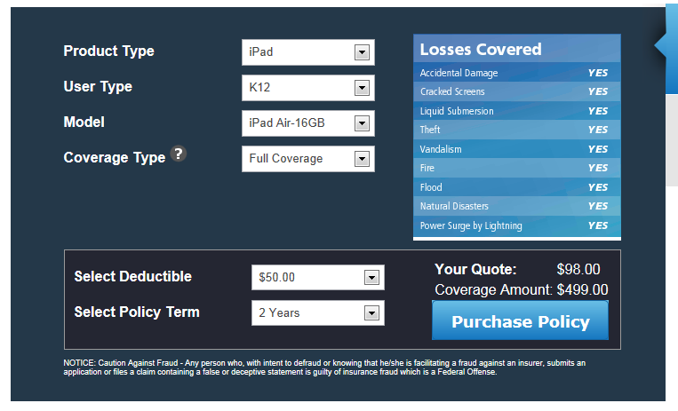The image size is (678, 411).
Task: Click the Coverage Type help question mark icon
Action: [178, 154]
